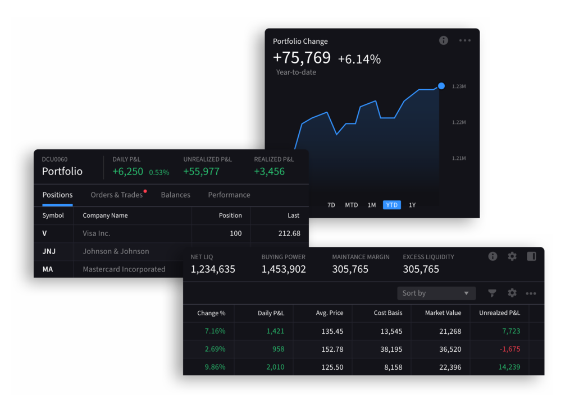Open the Orders & Trades tab
579x409 pixels.
click(x=116, y=195)
